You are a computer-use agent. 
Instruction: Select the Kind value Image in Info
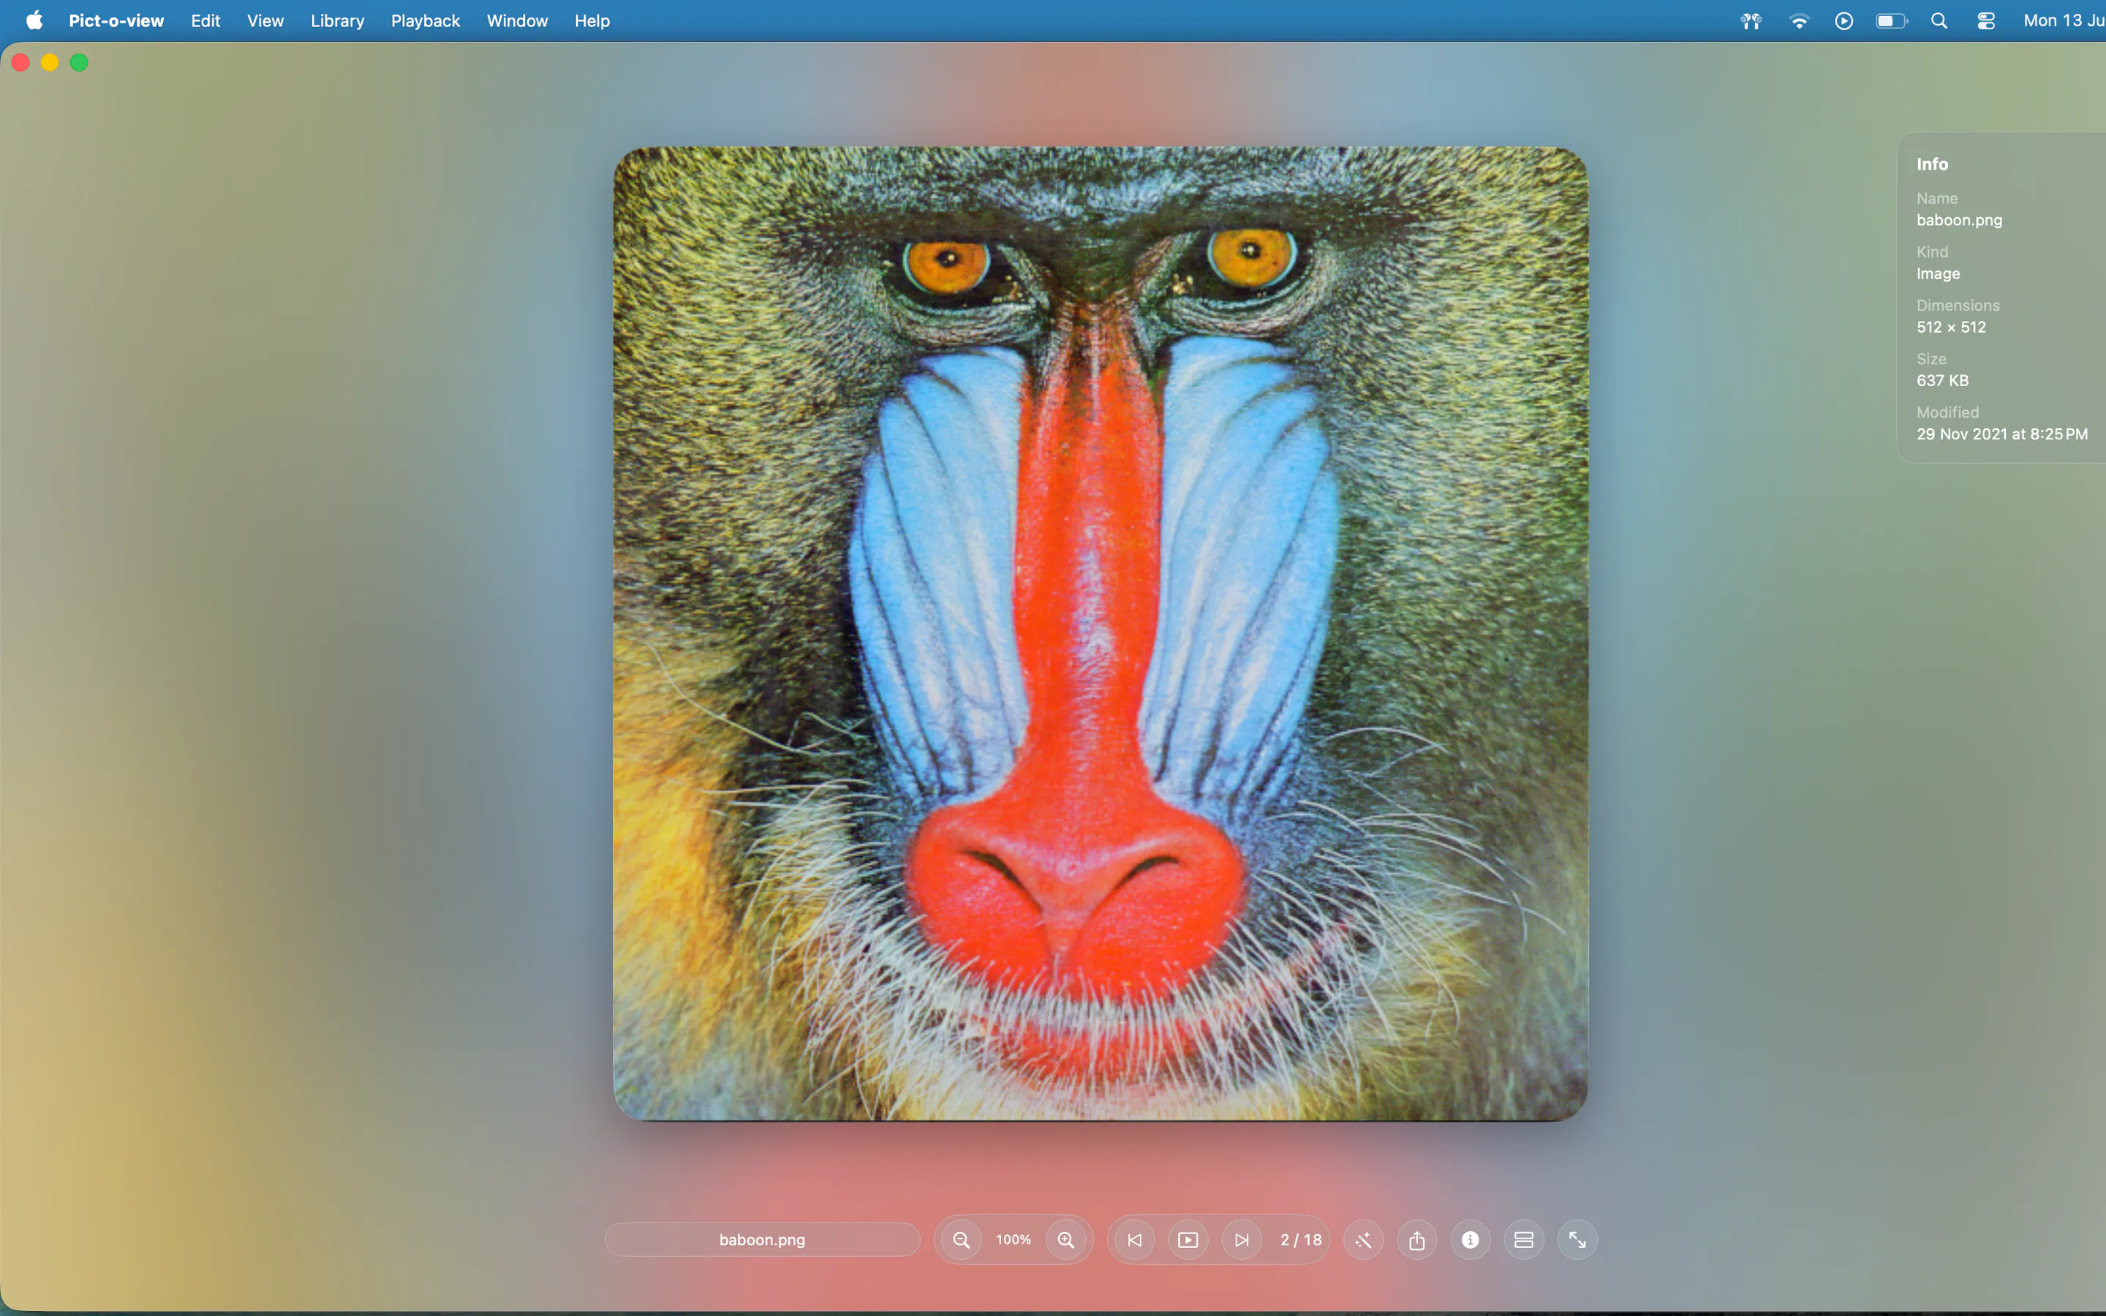(x=1938, y=273)
